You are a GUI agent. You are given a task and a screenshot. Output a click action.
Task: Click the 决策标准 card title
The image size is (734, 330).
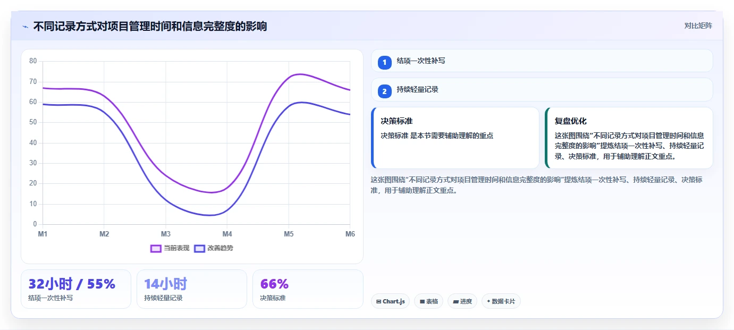coord(396,121)
